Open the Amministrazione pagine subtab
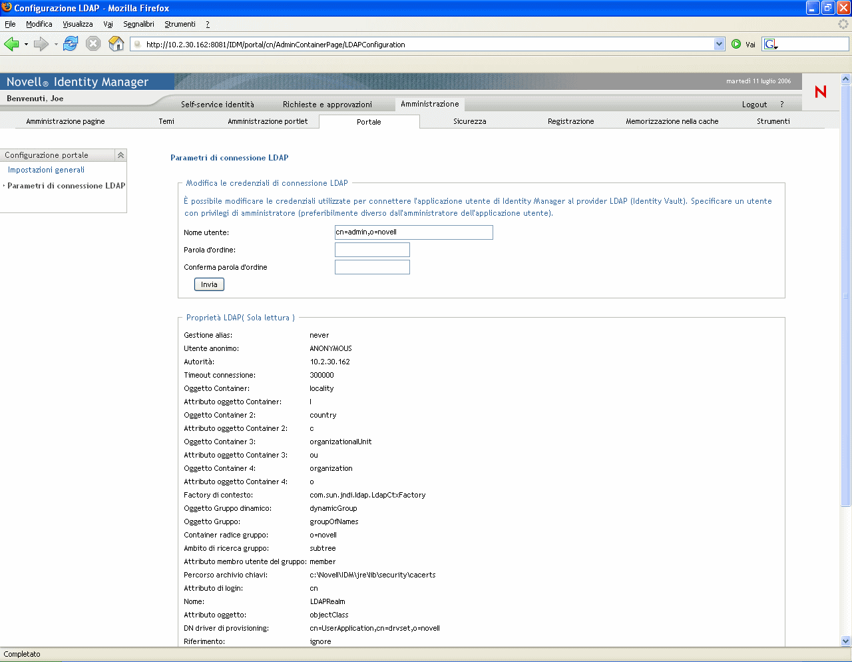 (x=65, y=121)
